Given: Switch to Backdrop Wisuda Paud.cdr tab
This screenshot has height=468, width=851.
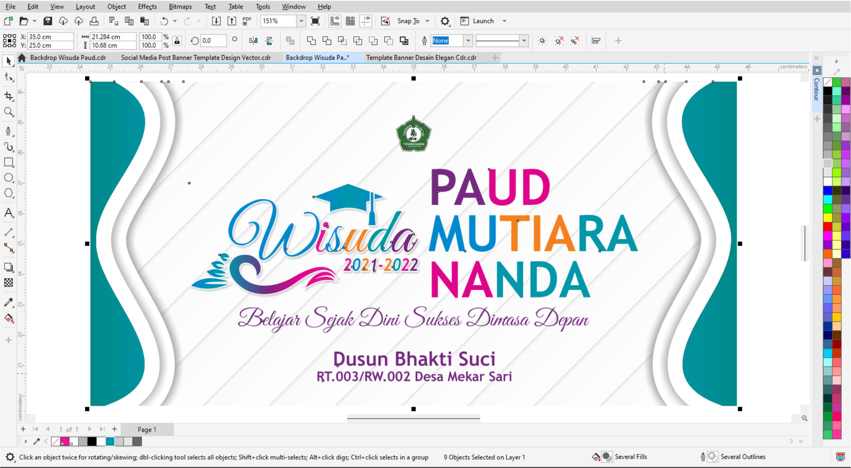Looking at the screenshot, I should point(68,57).
